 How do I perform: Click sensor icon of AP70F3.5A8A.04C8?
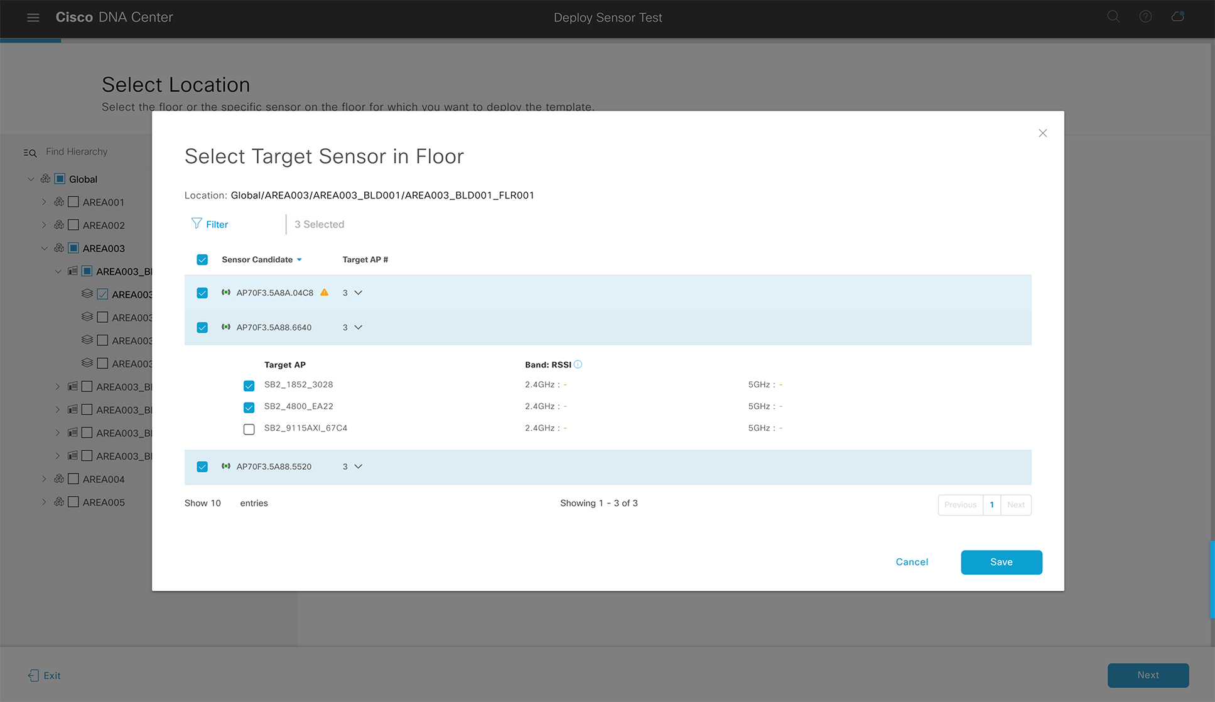pyautogui.click(x=226, y=293)
